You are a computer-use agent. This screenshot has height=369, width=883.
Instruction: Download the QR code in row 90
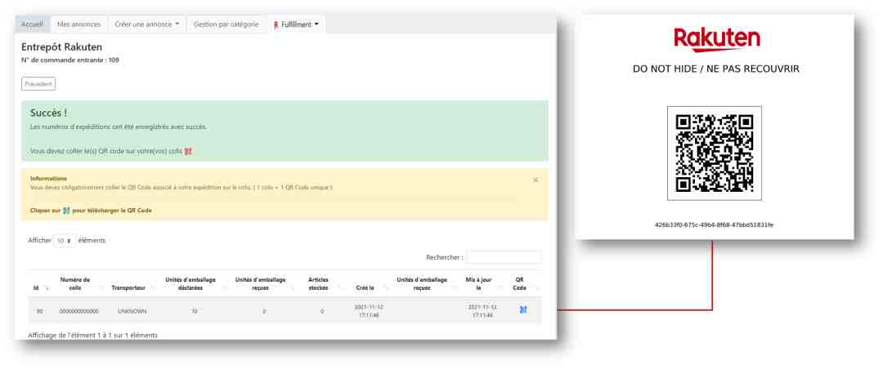[523, 309]
